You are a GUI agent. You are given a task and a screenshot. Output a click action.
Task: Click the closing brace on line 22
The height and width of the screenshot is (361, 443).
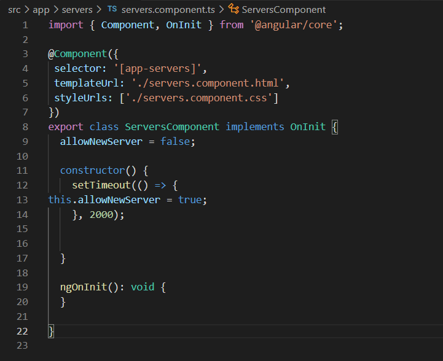(x=52, y=331)
